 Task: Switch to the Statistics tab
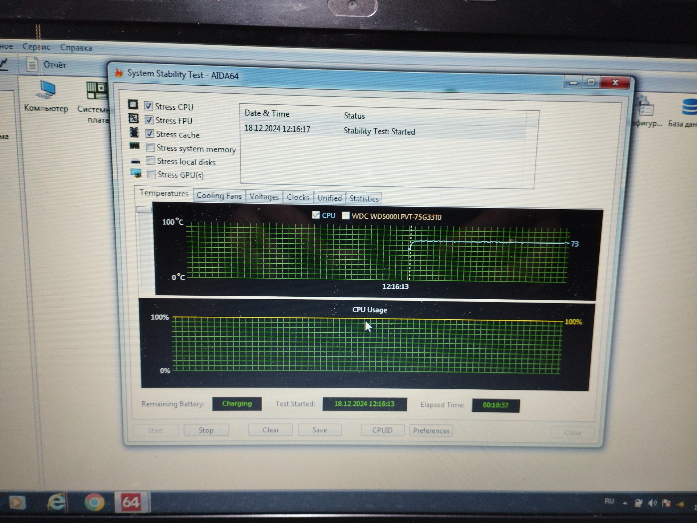click(x=364, y=199)
